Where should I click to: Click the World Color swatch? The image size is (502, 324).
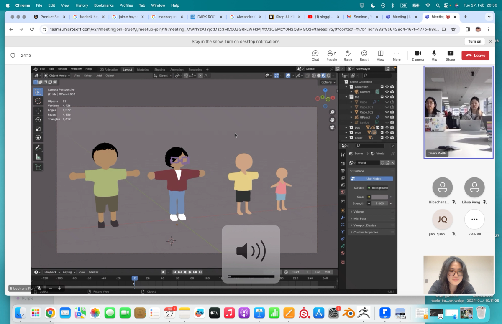tap(379, 197)
